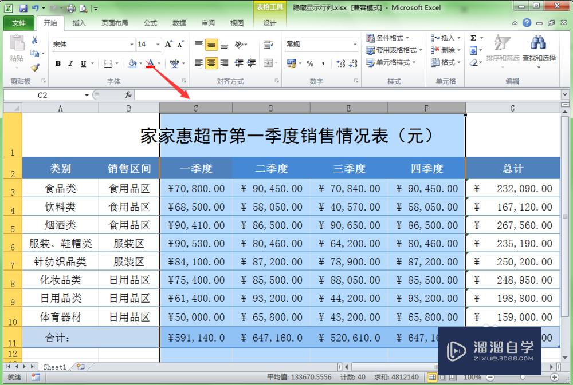Switch to the 插入 ribbon tab
This screenshot has width=573, height=385.
coord(79,23)
